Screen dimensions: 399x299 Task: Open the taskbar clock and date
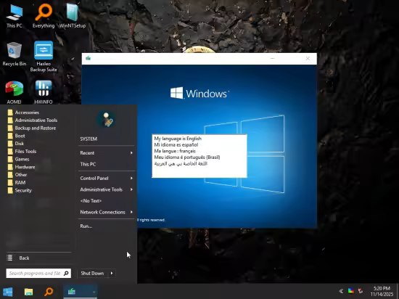coord(382,291)
